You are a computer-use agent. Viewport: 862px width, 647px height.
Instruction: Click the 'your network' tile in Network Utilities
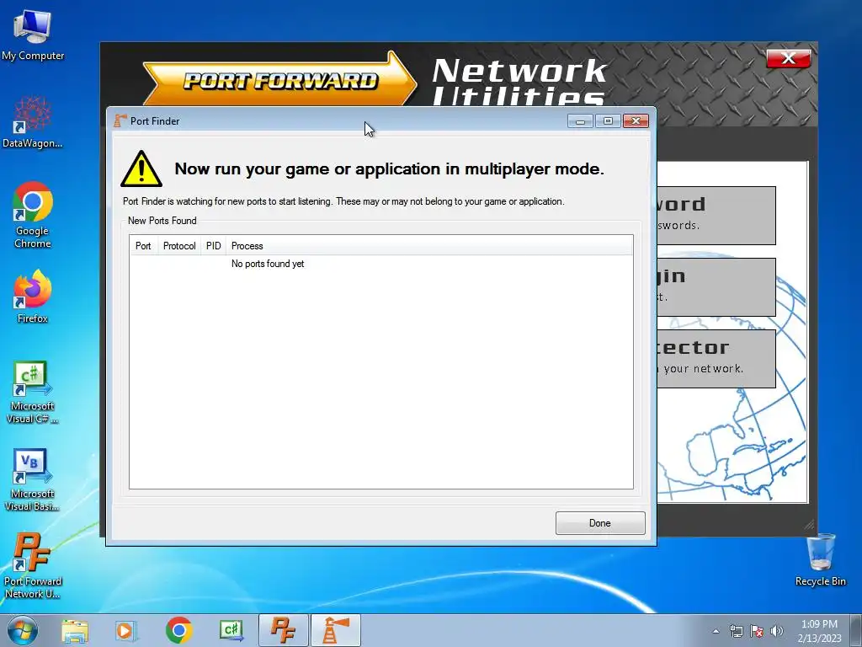pyautogui.click(x=716, y=359)
